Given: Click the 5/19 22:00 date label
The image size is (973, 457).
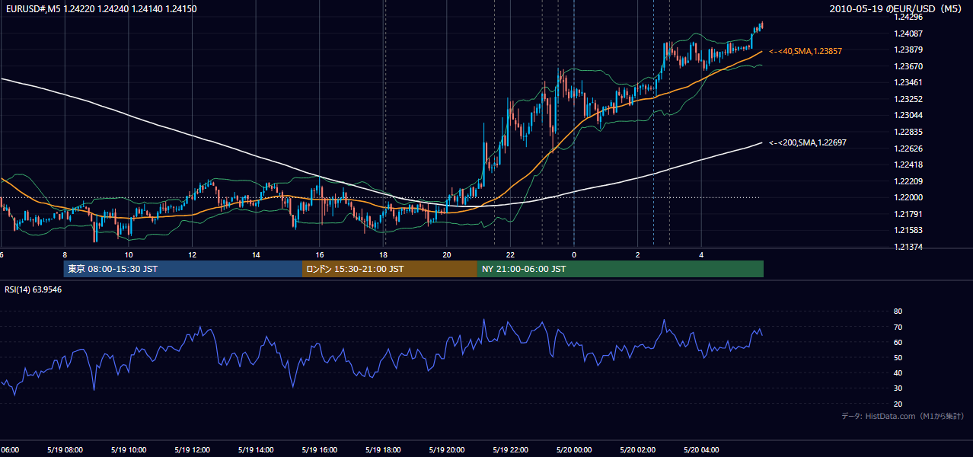Looking at the screenshot, I should [511, 450].
